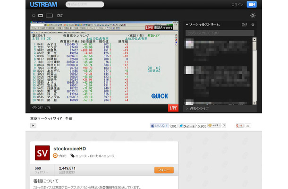288x189 pixels.
Task: Click the social stream share icon
Action: [x=244, y=25]
